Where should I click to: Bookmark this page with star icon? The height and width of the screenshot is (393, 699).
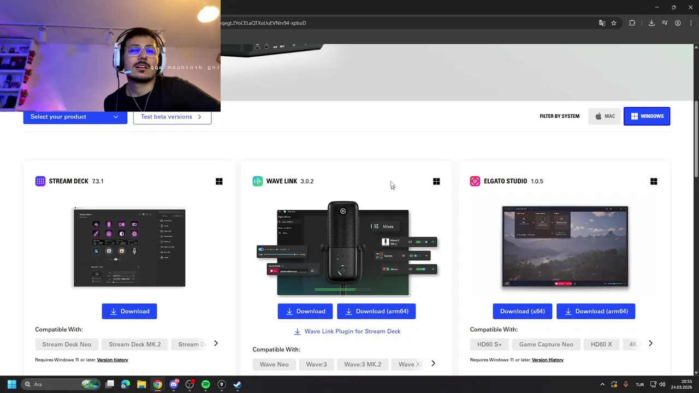[x=614, y=23]
